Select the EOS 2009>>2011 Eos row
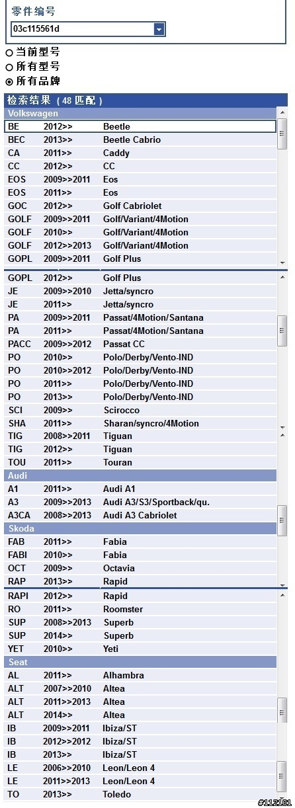Screen dimensions: 295x808 140,179
